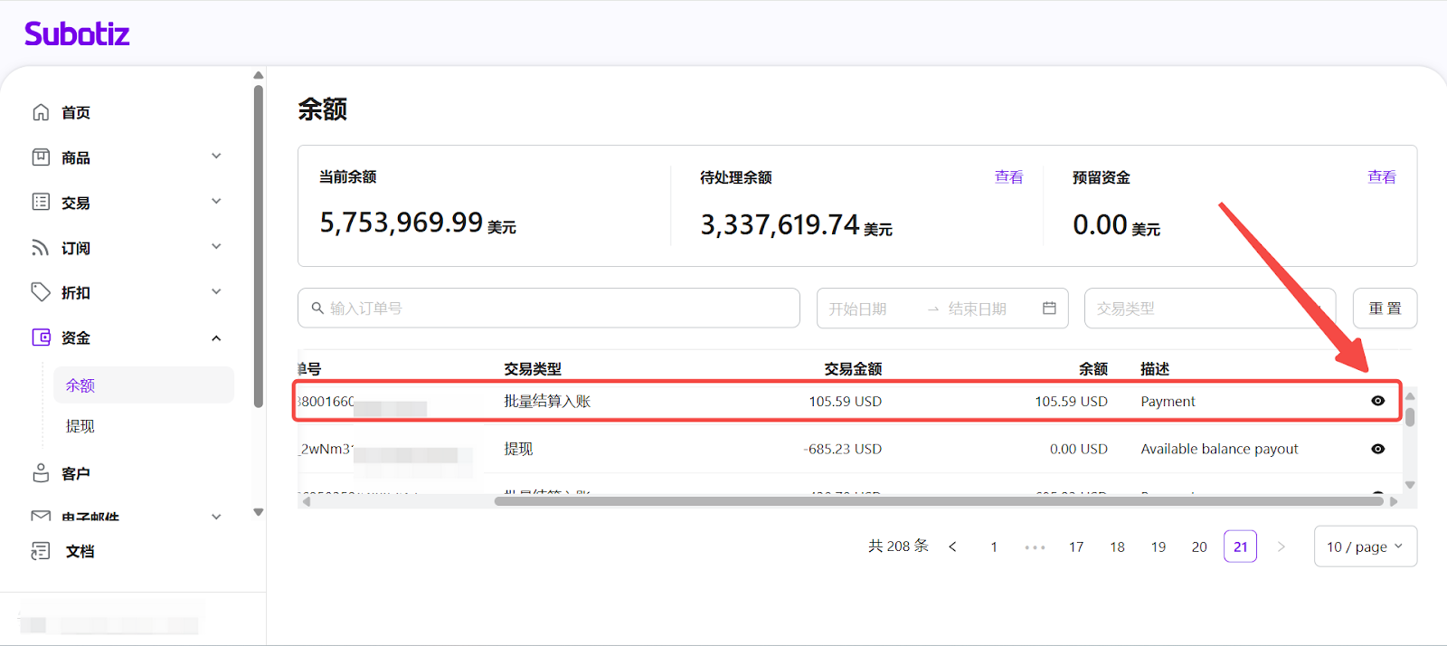Click the transactions list icon
This screenshot has height=646, width=1447.
point(41,202)
